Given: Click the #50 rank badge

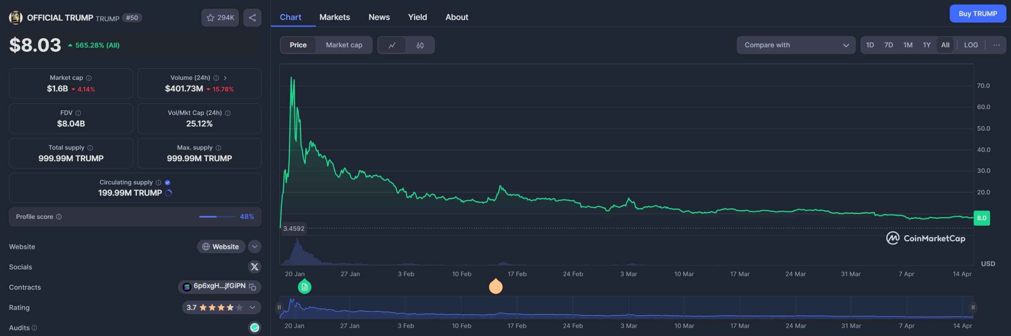Looking at the screenshot, I should pyautogui.click(x=132, y=18).
